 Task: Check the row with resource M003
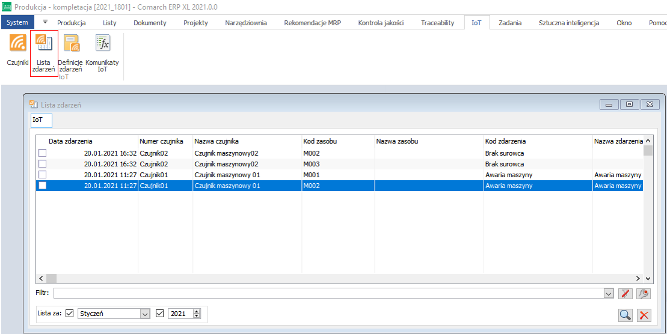pos(43,164)
